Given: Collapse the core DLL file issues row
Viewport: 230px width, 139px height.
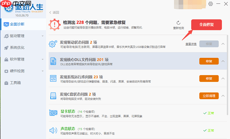Looking at the screenshot, I should pyautogui.click(x=223, y=61).
